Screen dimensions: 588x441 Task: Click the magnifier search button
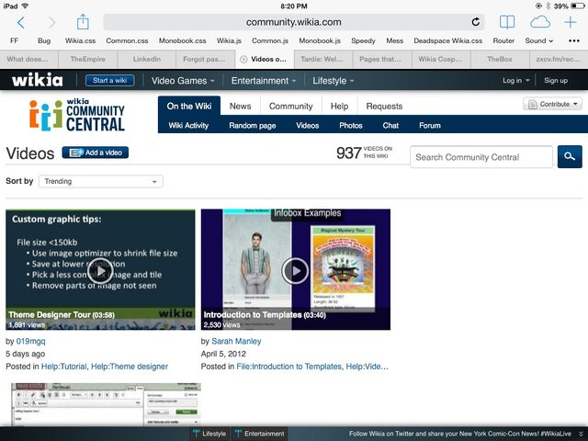(570, 156)
